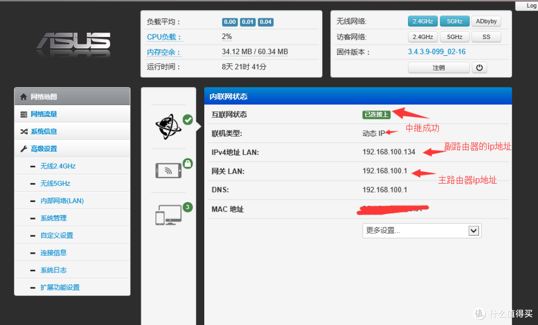Click the 固件版本 label
The image size is (538, 325).
point(353,52)
